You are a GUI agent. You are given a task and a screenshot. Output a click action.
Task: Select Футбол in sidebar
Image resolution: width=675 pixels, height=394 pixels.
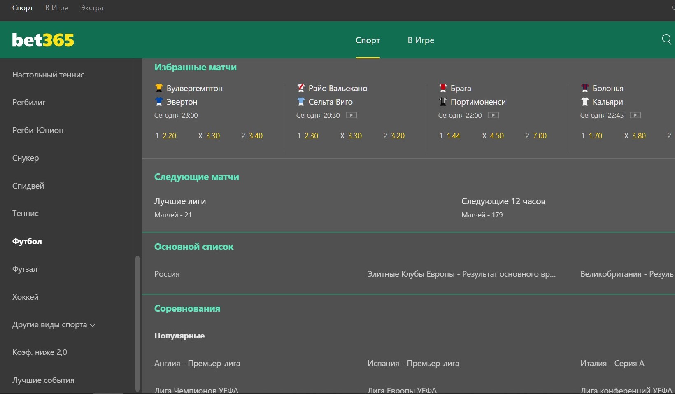(27, 241)
